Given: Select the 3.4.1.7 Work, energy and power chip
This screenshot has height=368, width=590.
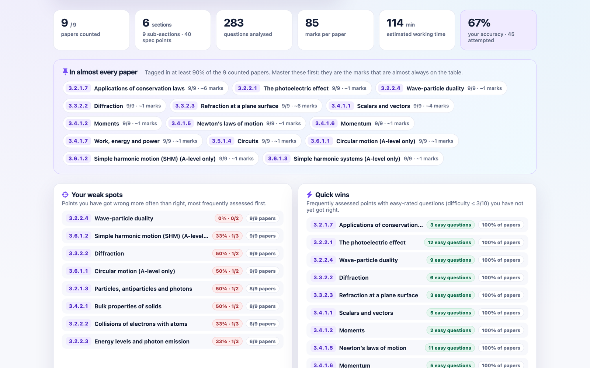Looking at the screenshot, I should [x=133, y=141].
